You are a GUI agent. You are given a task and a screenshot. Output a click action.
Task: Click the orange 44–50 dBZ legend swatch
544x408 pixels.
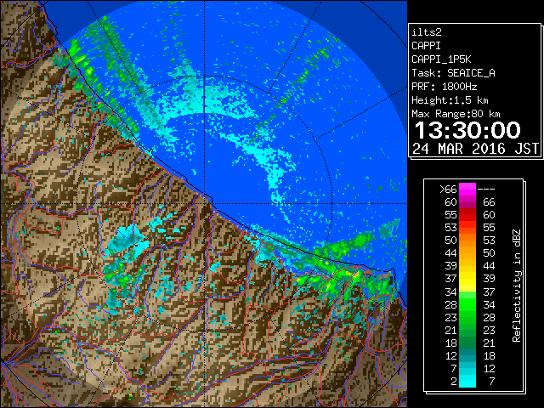tap(467, 253)
